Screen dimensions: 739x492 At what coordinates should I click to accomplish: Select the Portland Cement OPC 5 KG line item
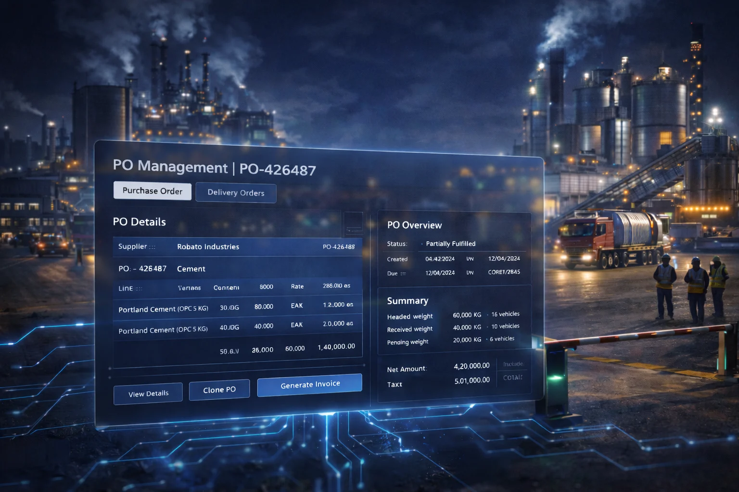tap(163, 309)
